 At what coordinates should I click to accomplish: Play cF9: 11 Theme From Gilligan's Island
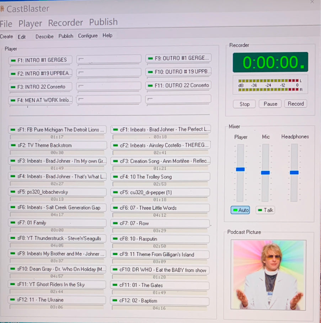[160, 254]
